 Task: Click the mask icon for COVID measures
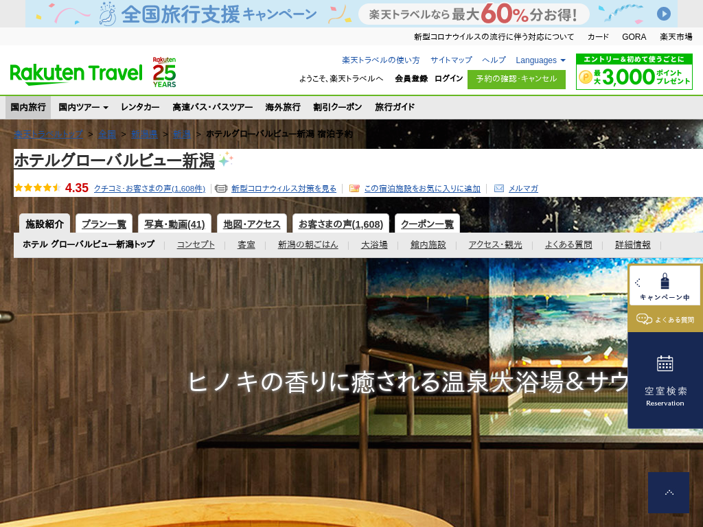tap(221, 189)
